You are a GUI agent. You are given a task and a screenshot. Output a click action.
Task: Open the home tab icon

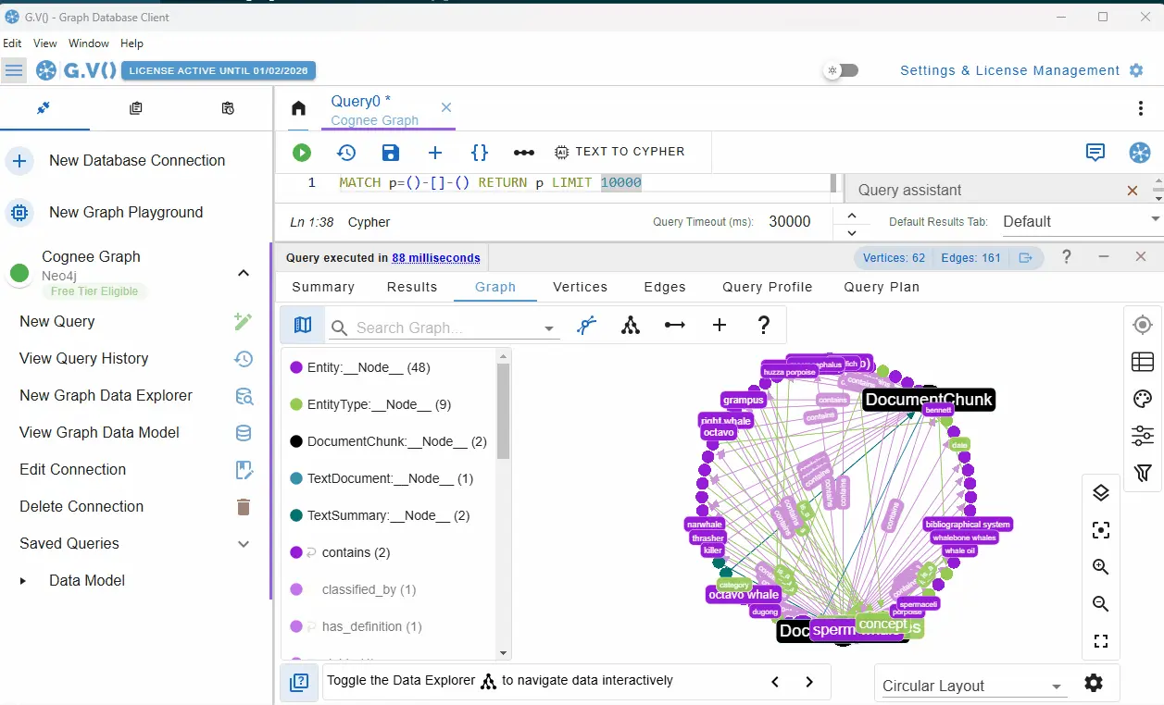(x=298, y=108)
